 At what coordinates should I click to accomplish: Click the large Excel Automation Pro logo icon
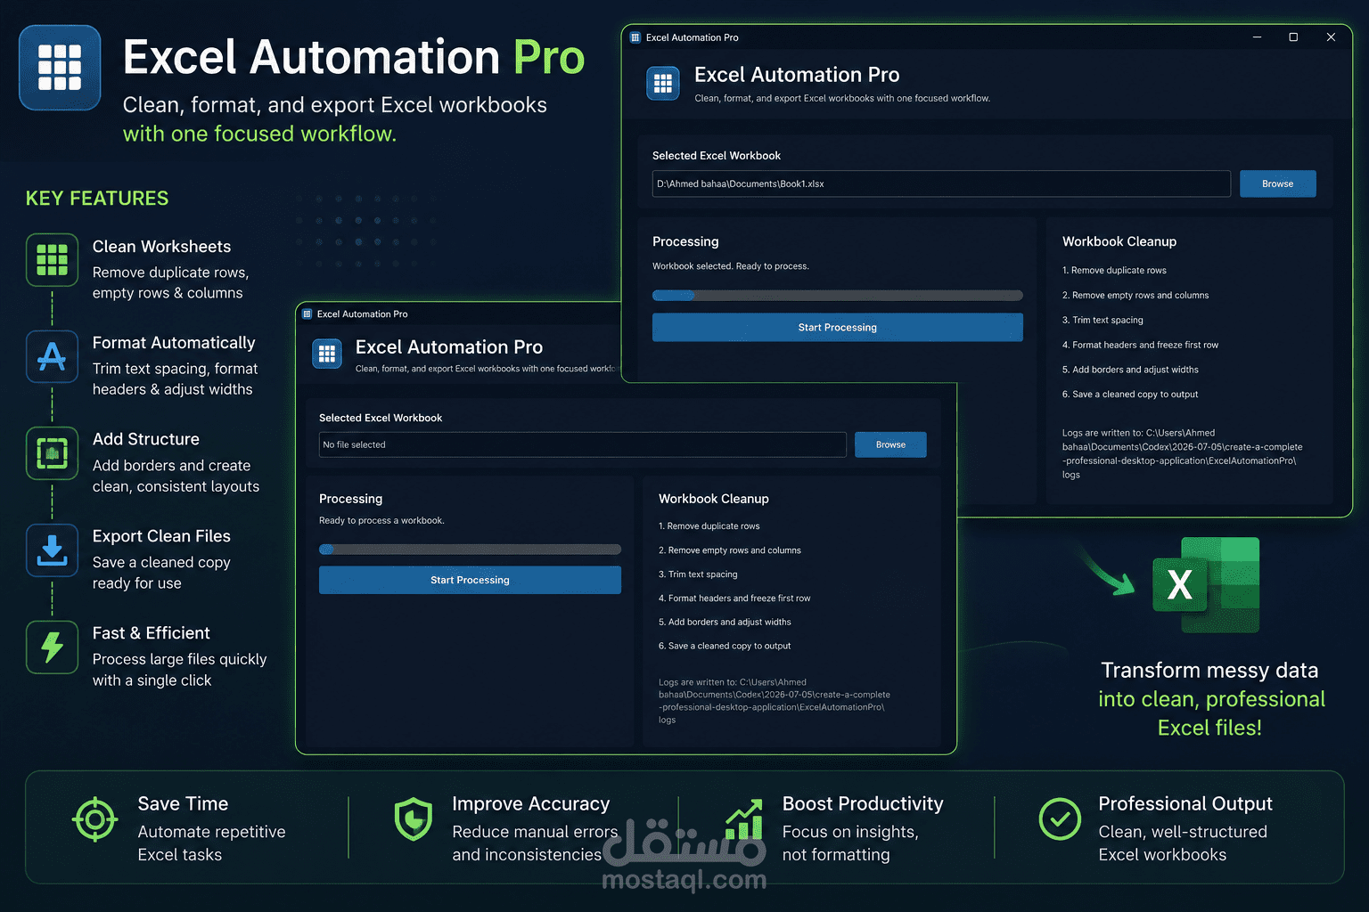coord(60,68)
